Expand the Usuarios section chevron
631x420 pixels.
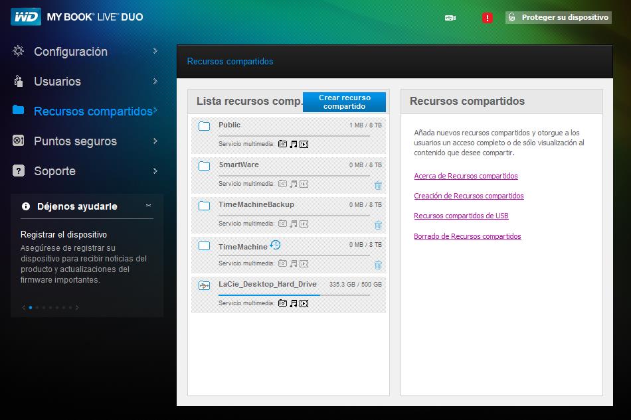pos(155,81)
